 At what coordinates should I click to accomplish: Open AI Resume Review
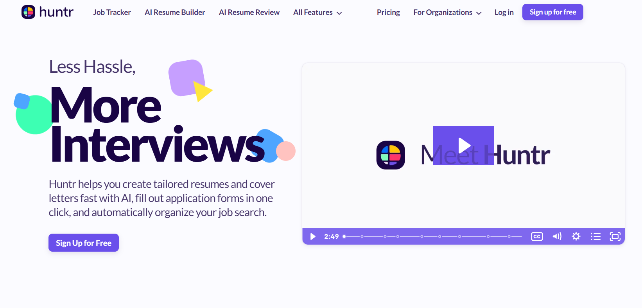coord(249,12)
